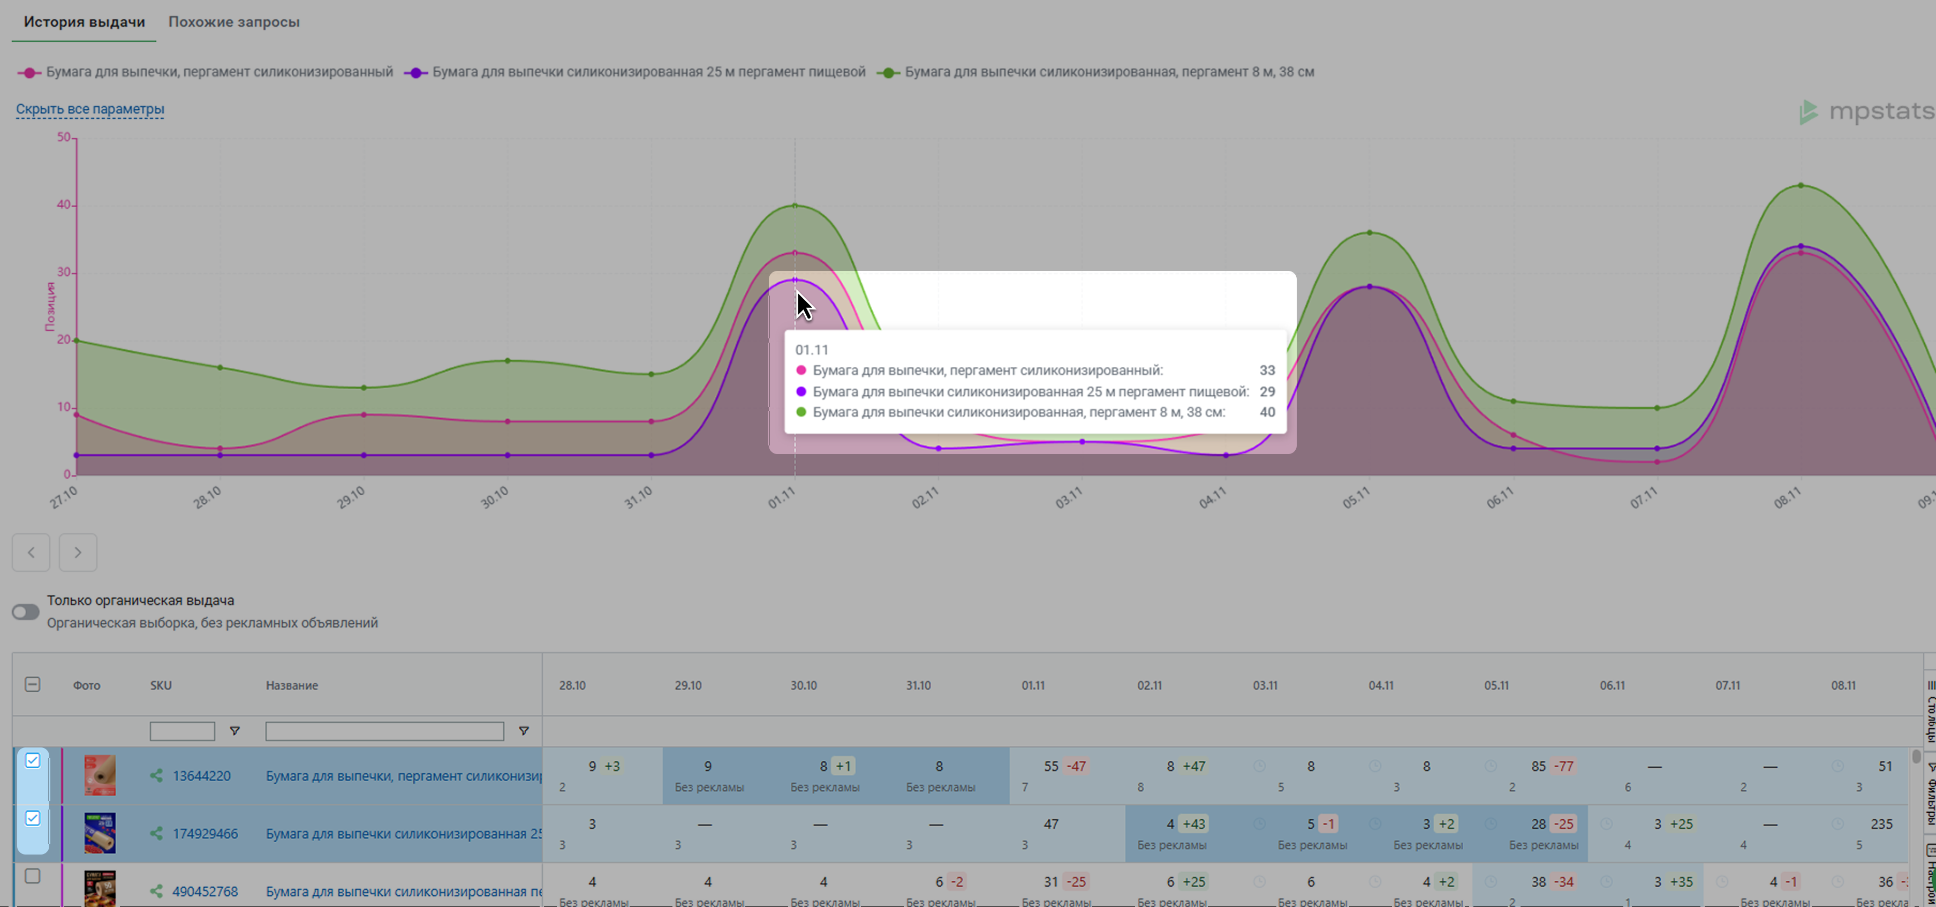
Task: Uncheck the checkbox for SKU 13644220
Action: (32, 760)
